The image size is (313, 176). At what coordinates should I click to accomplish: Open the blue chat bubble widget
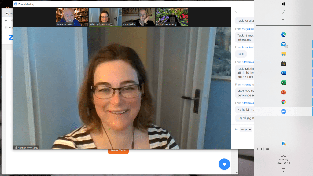[x=224, y=164]
